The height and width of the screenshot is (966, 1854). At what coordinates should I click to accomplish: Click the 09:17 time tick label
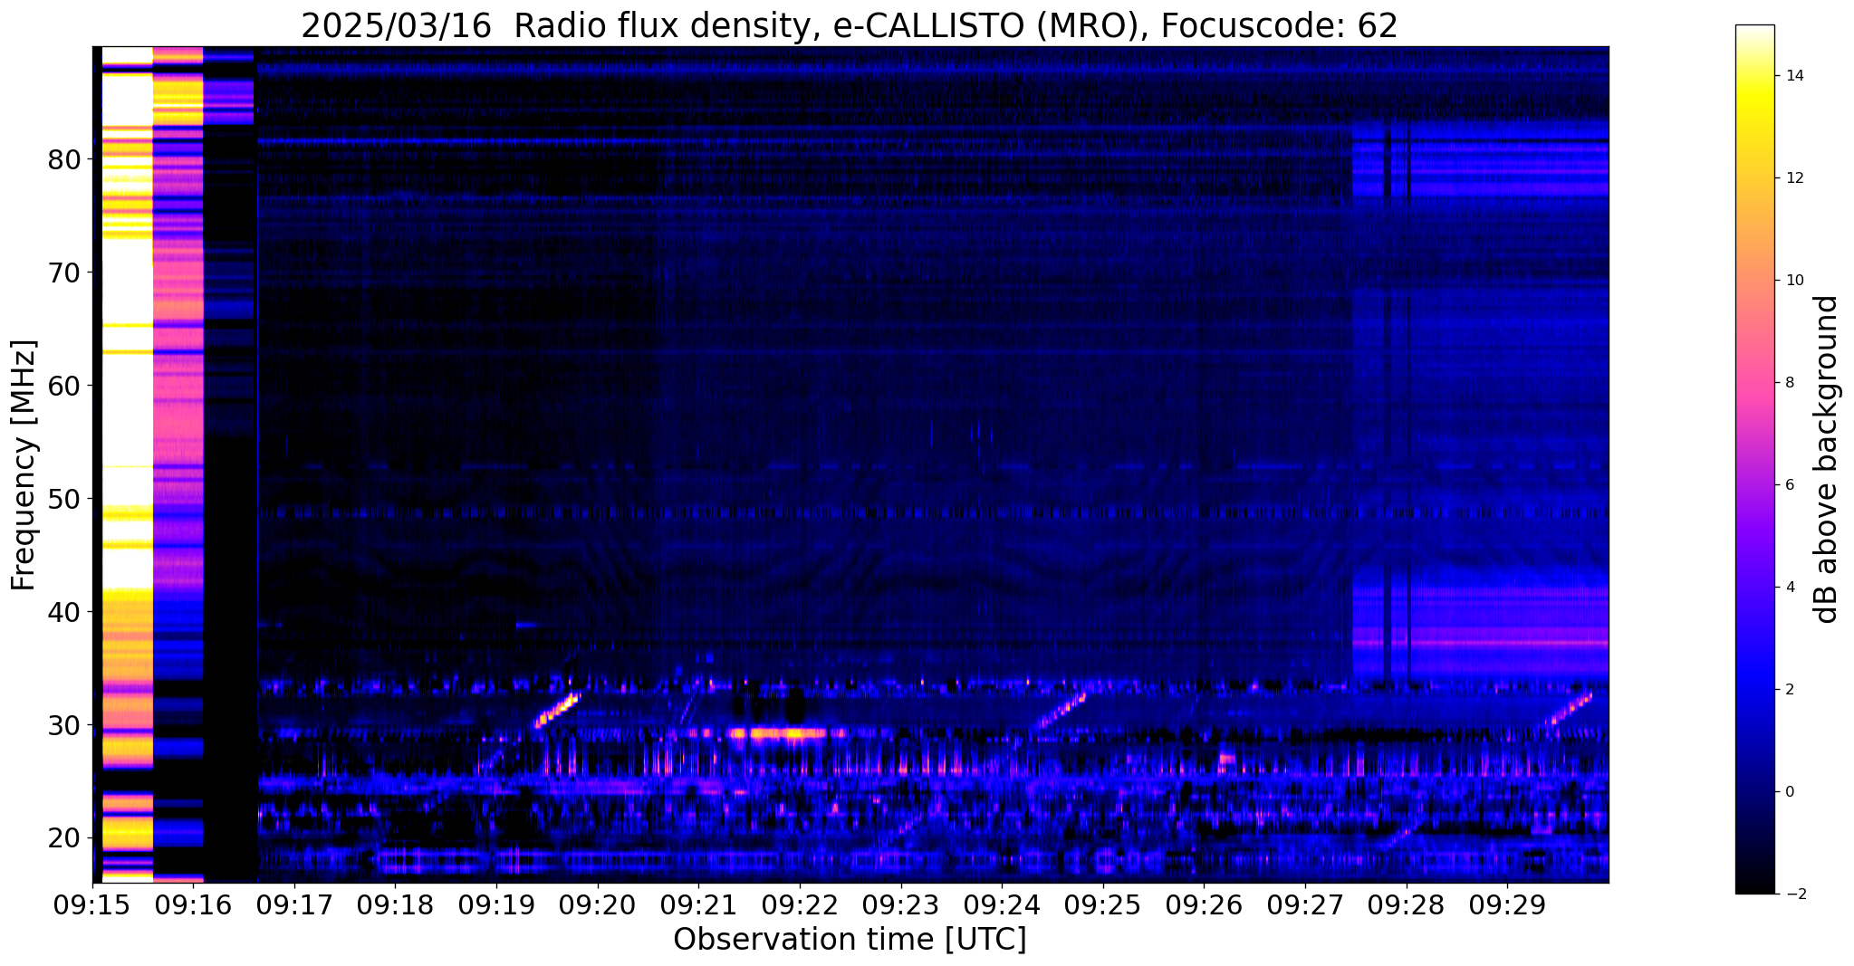click(294, 904)
